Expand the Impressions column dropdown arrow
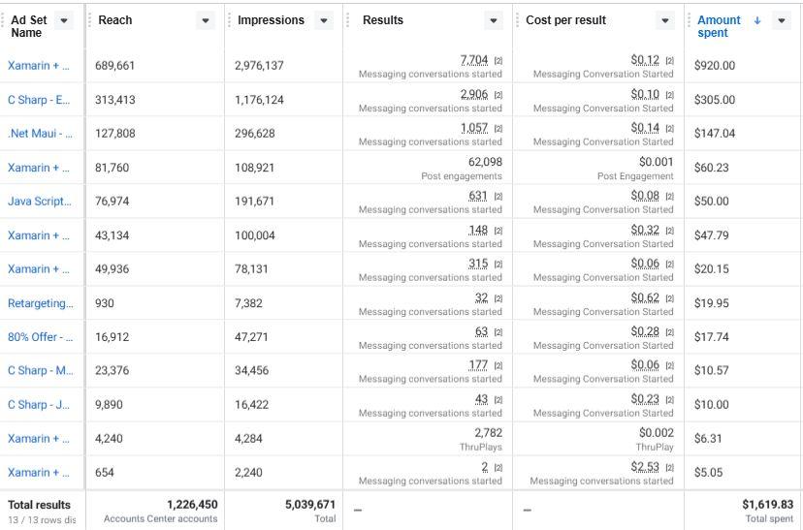This screenshot has height=530, width=803. click(x=324, y=20)
